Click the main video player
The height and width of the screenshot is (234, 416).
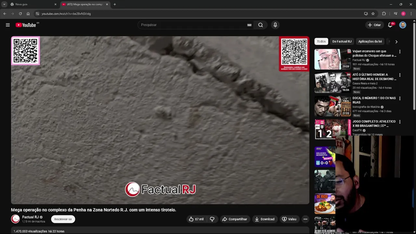[x=160, y=120]
